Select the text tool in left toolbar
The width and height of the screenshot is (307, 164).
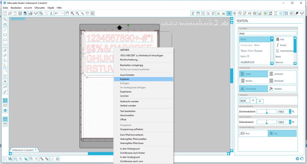5,81
